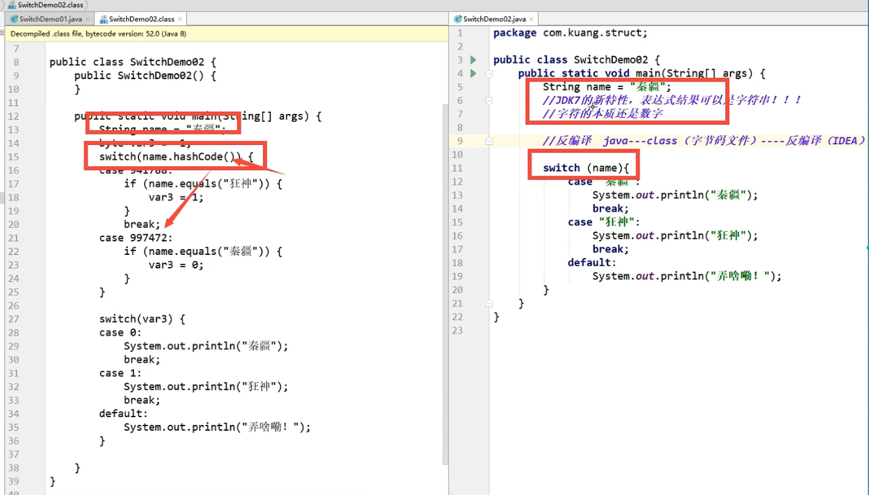Click 'default:' on right editor line 18
Image resolution: width=869 pixels, height=495 pixels.
(x=592, y=263)
